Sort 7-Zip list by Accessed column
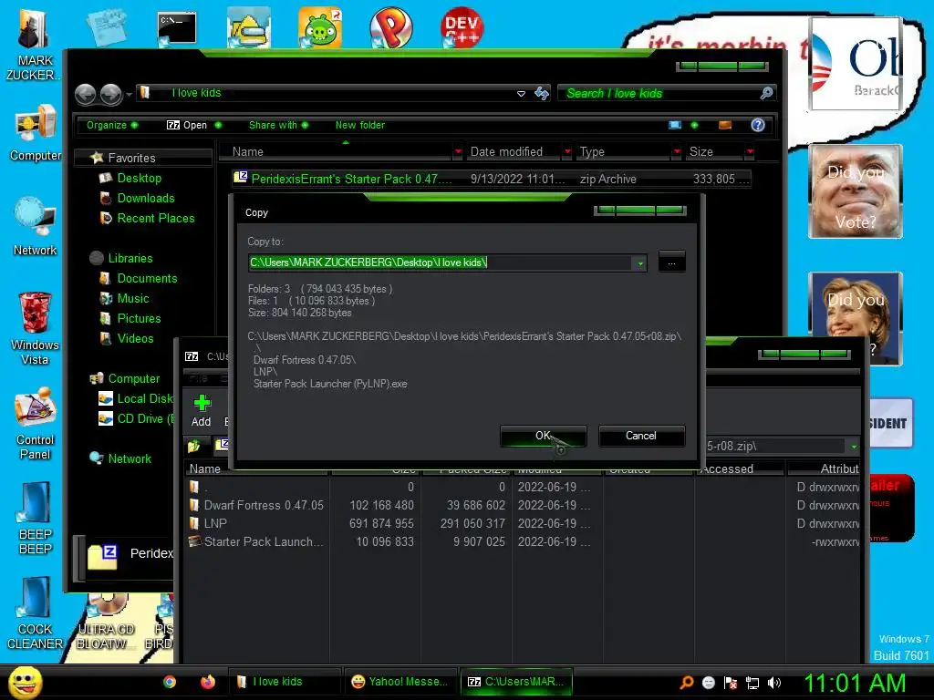 point(739,469)
